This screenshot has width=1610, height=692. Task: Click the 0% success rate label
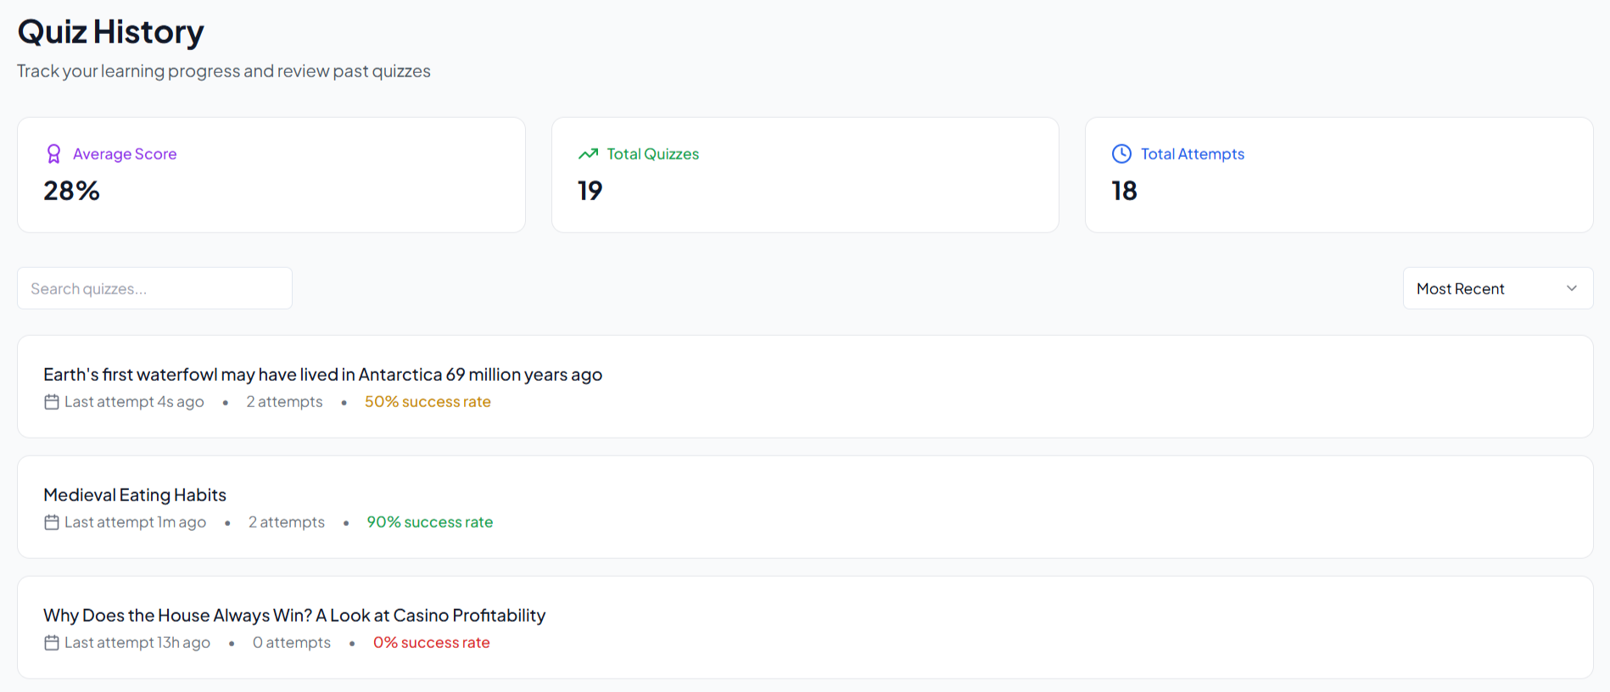[x=431, y=643]
